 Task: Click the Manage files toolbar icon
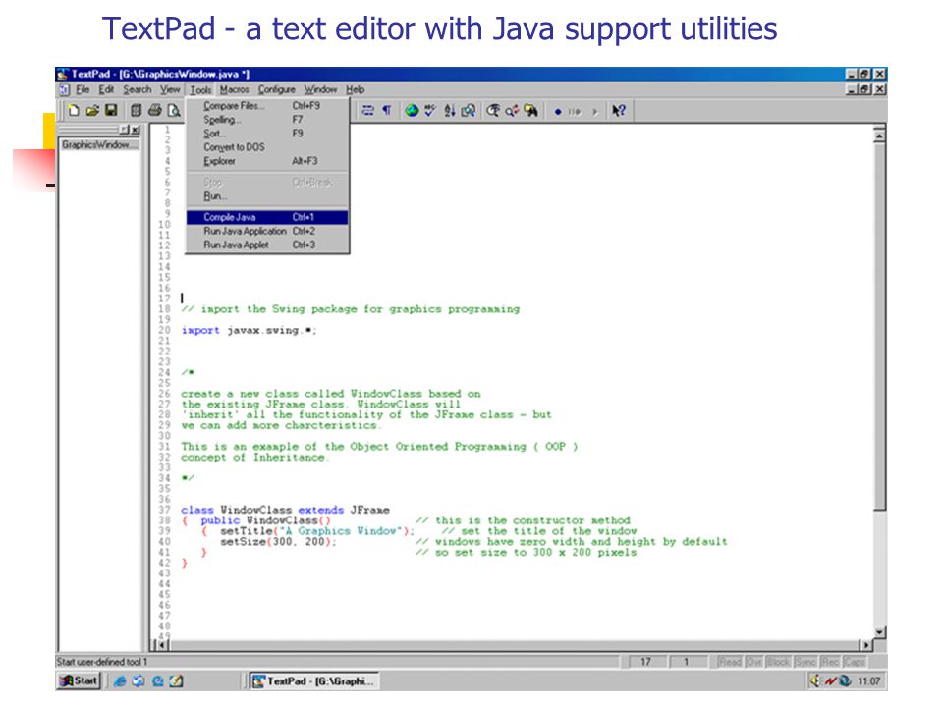click(137, 111)
